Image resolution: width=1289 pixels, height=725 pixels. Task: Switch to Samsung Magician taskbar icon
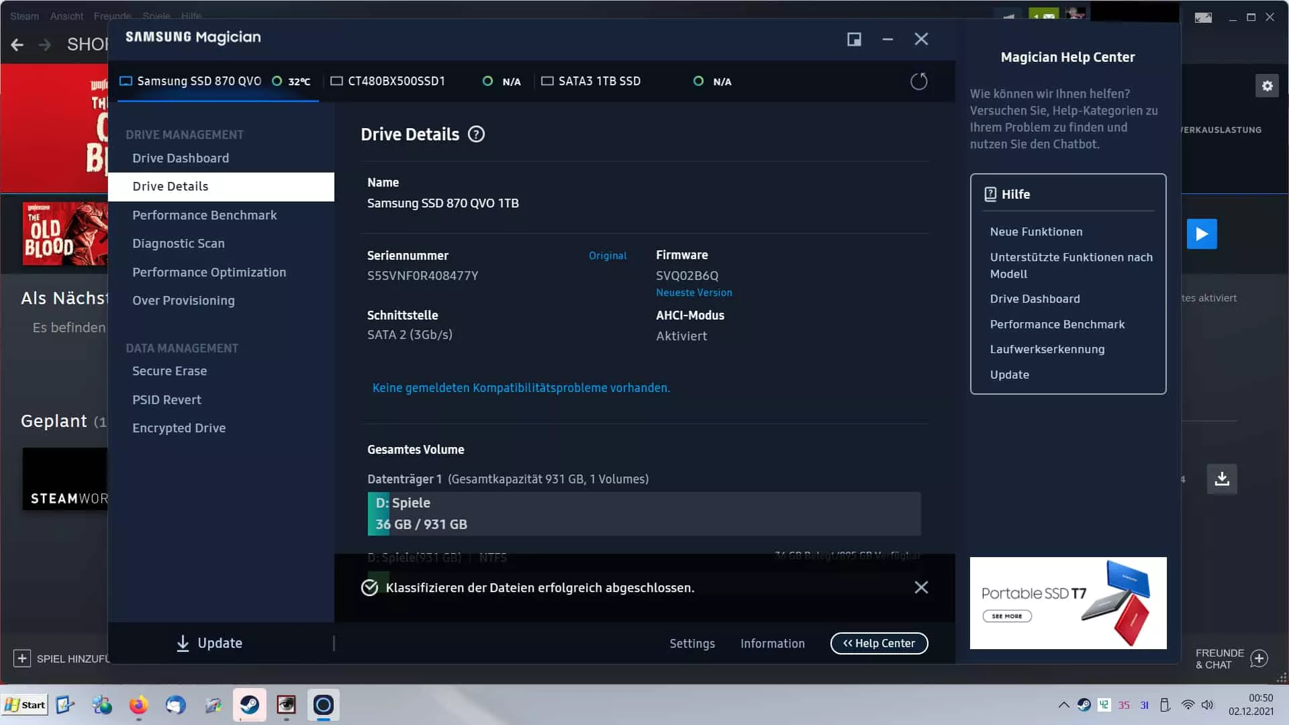pos(324,705)
